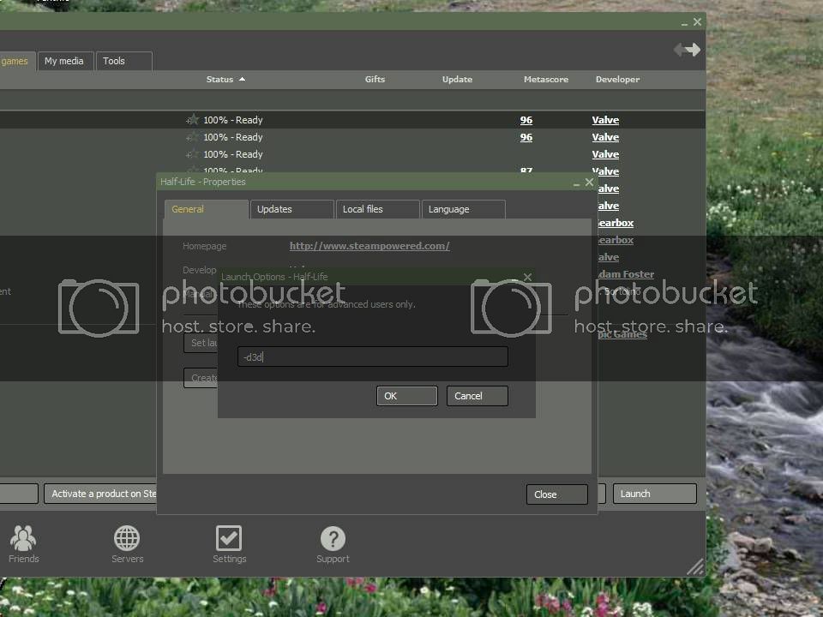Viewport: 823px width, 617px height.
Task: Cancel the Launch Options dialog
Action: [478, 396]
